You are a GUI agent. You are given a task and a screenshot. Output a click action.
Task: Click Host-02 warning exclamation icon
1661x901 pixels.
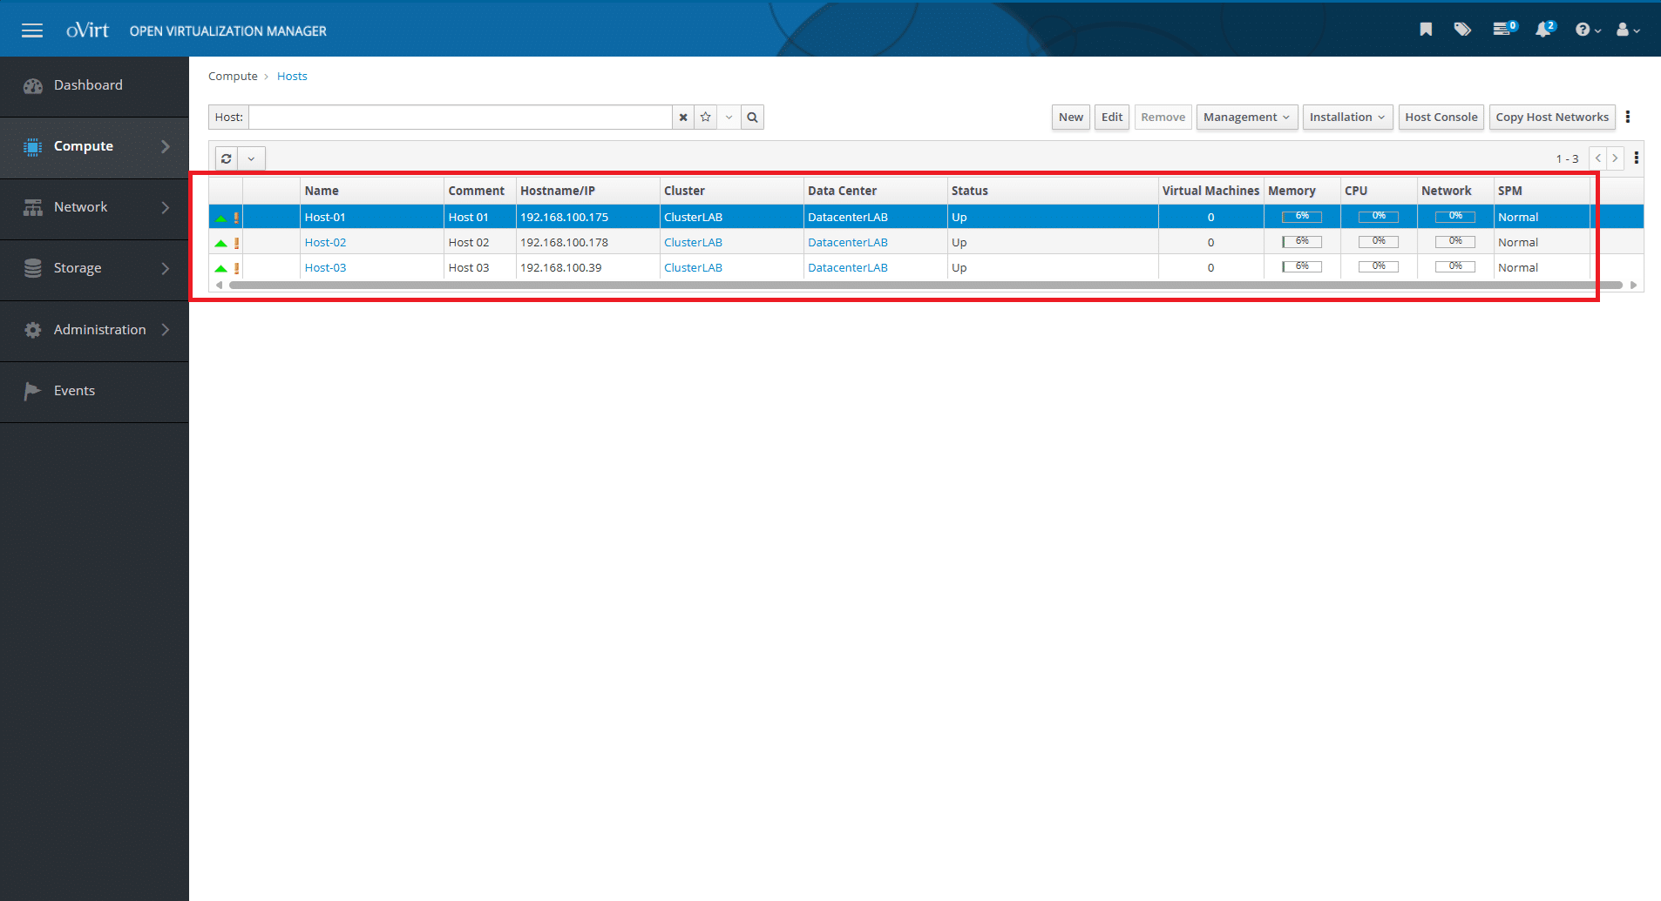pyautogui.click(x=236, y=243)
